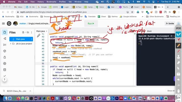
Task: Select the IPEVO red pen tool
Action: (x=178, y=40)
